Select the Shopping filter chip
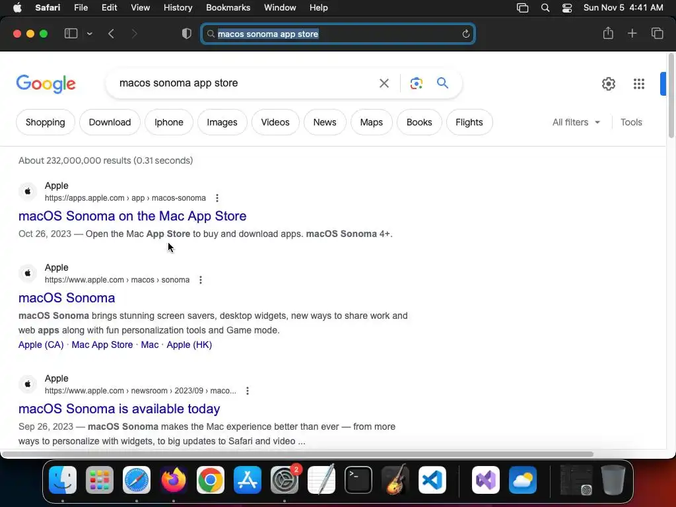 click(46, 122)
